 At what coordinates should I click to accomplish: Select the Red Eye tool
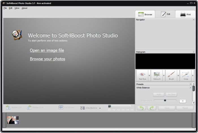click(x=142, y=75)
